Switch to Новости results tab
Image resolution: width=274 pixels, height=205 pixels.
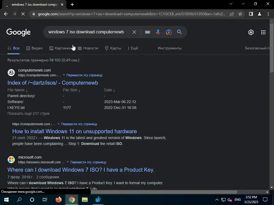tap(88, 48)
